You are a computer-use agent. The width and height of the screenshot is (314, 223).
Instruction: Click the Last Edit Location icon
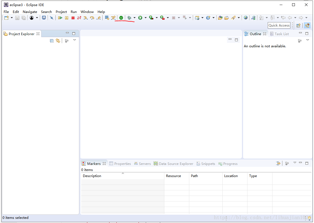point(283,18)
